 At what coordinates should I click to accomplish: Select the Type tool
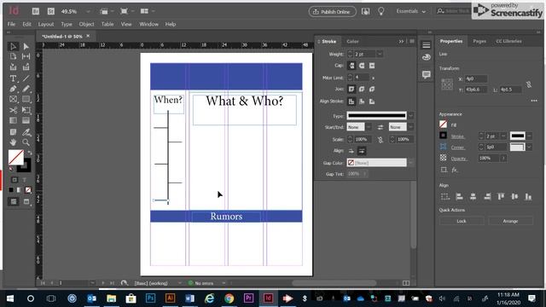[14, 78]
